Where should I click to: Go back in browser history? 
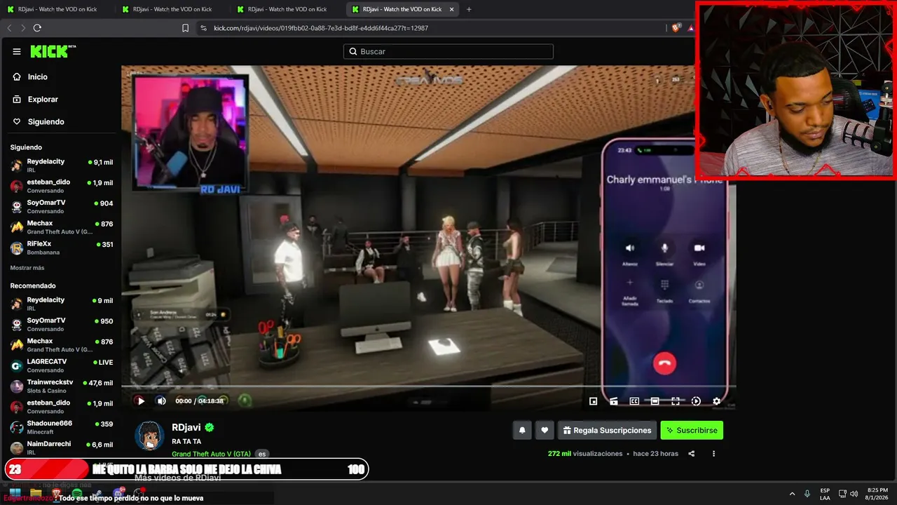pos(9,28)
